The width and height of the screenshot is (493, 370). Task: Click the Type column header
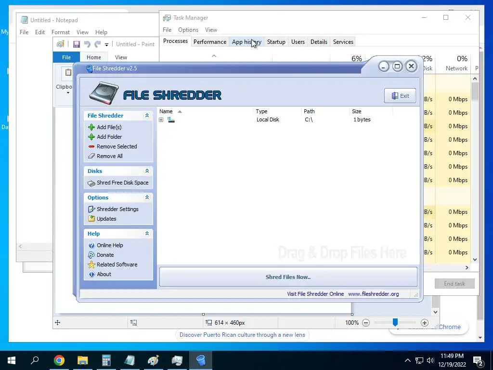point(277,111)
